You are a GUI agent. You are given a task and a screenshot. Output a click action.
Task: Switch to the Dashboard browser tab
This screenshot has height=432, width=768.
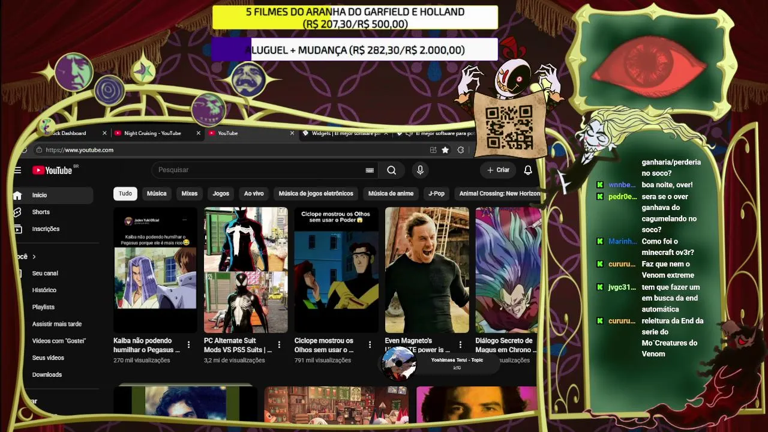click(x=69, y=133)
